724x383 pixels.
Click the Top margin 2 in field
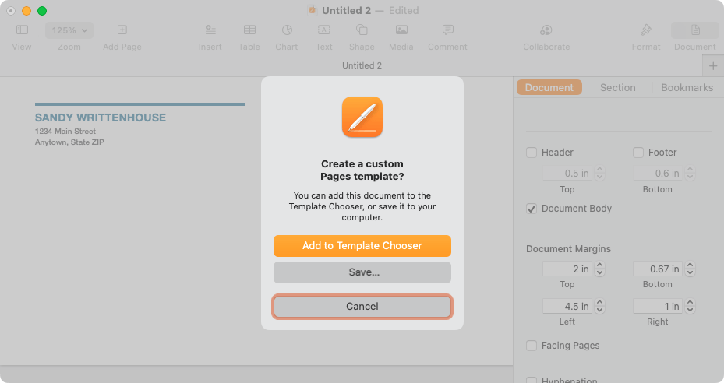click(x=567, y=269)
